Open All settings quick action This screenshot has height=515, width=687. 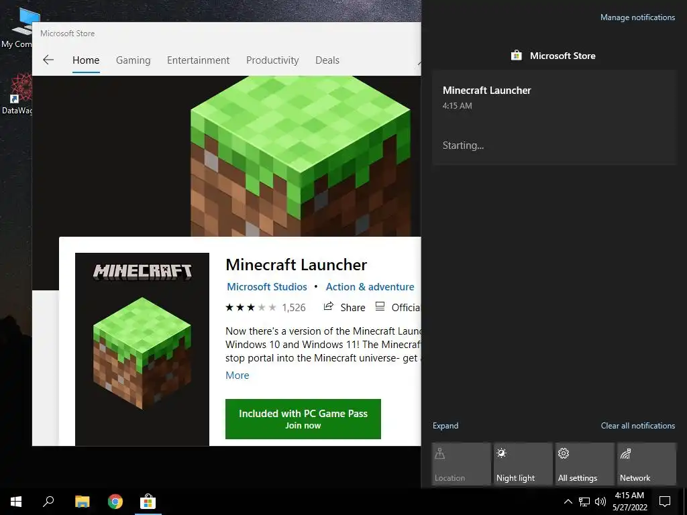[x=585, y=464]
